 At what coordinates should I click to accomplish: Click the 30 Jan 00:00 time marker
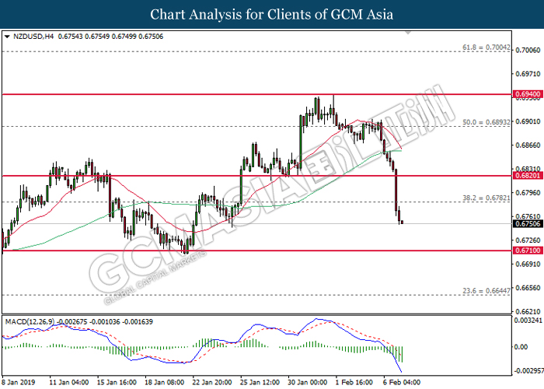click(x=309, y=383)
